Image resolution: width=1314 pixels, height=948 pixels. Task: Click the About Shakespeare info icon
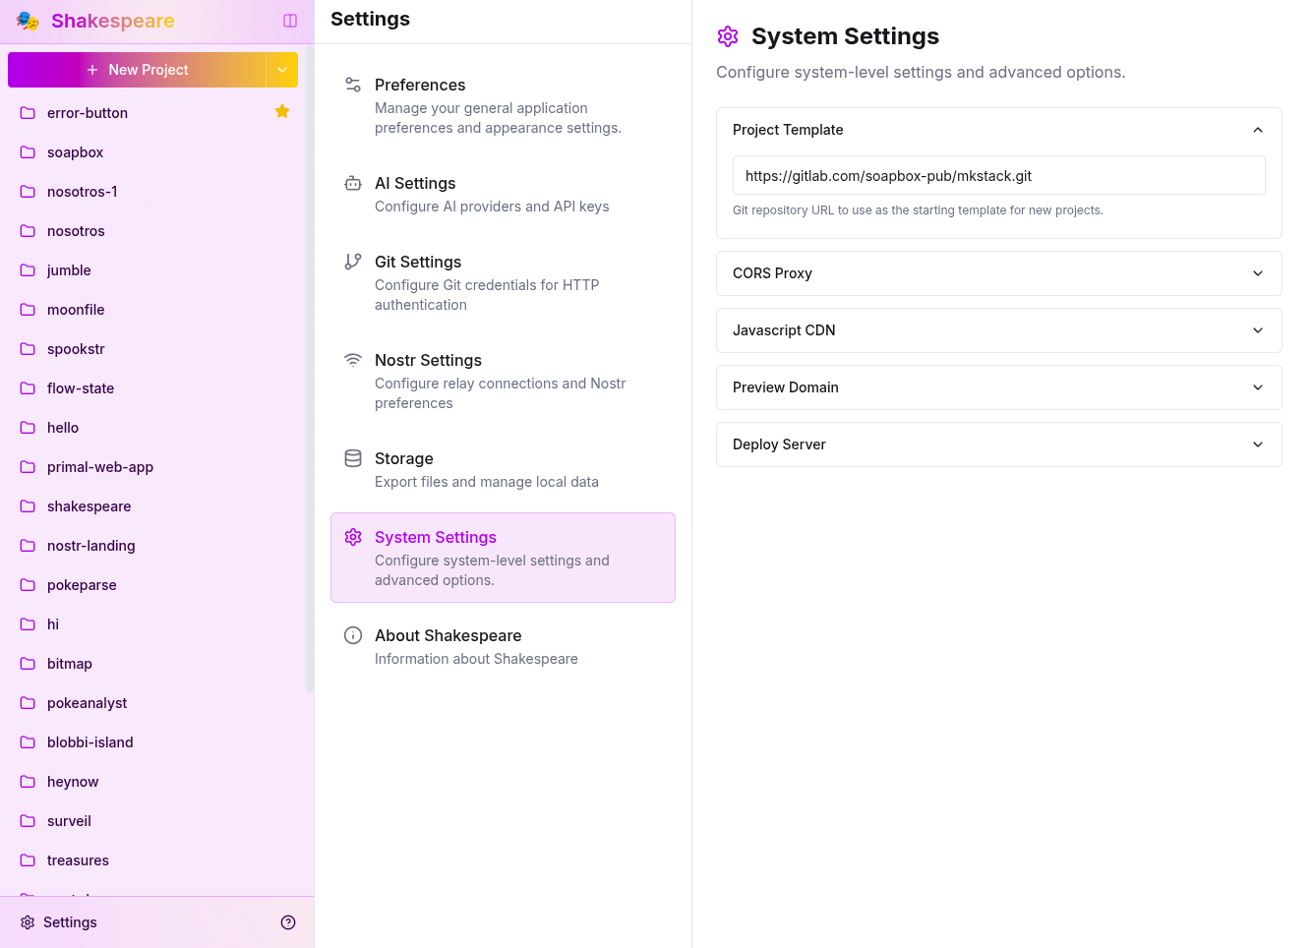coord(353,635)
